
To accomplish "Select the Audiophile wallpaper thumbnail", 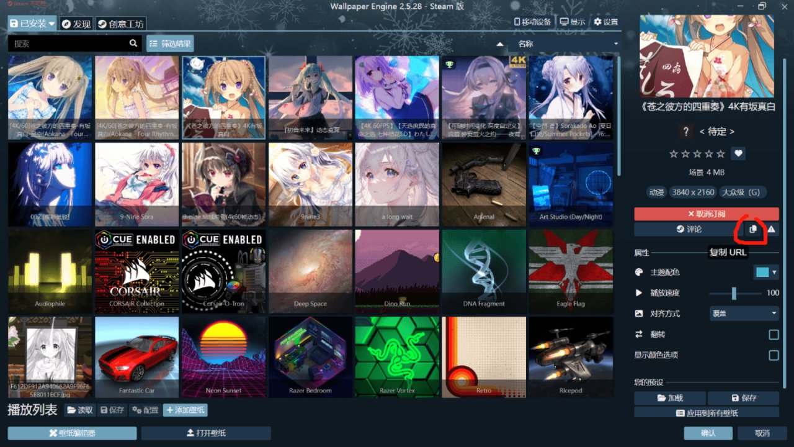I will pyautogui.click(x=50, y=270).
